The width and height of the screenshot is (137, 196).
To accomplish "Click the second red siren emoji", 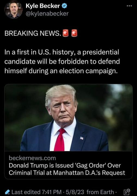I will [74, 33].
